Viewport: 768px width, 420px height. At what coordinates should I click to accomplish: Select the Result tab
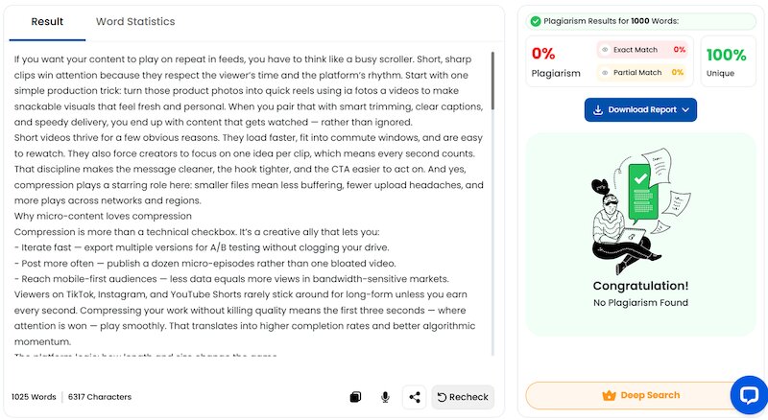coord(47,21)
